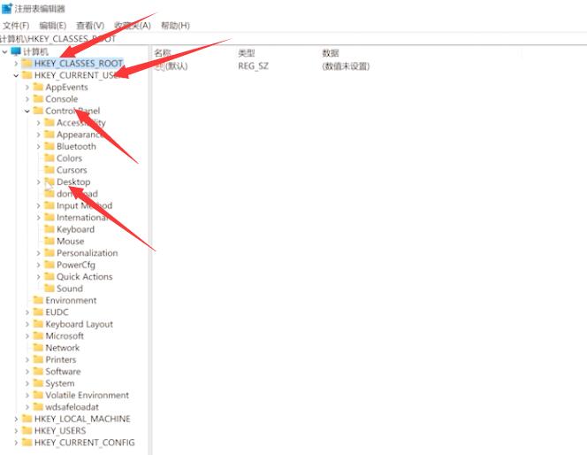The width and height of the screenshot is (587, 455).
Task: Sort by the 类型 column header
Action: tap(247, 53)
